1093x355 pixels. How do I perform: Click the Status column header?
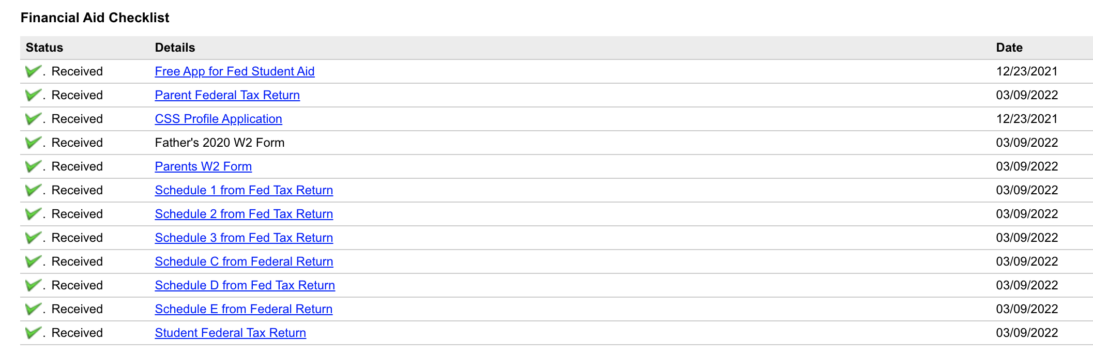point(44,48)
